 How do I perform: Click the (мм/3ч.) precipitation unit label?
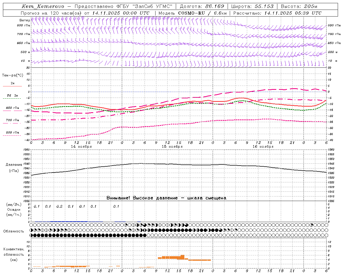pos(14,204)
